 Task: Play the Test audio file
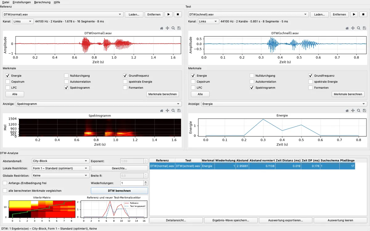(x=354, y=14)
